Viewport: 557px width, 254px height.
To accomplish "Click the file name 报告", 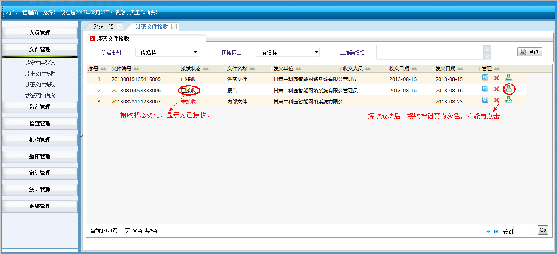I will 232,90.
